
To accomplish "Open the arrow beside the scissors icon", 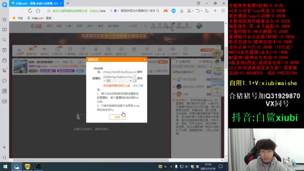I will 193,11.
